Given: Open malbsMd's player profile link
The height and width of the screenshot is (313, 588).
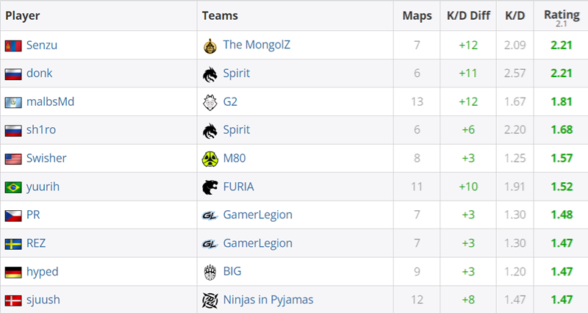Looking at the screenshot, I should tap(50, 101).
